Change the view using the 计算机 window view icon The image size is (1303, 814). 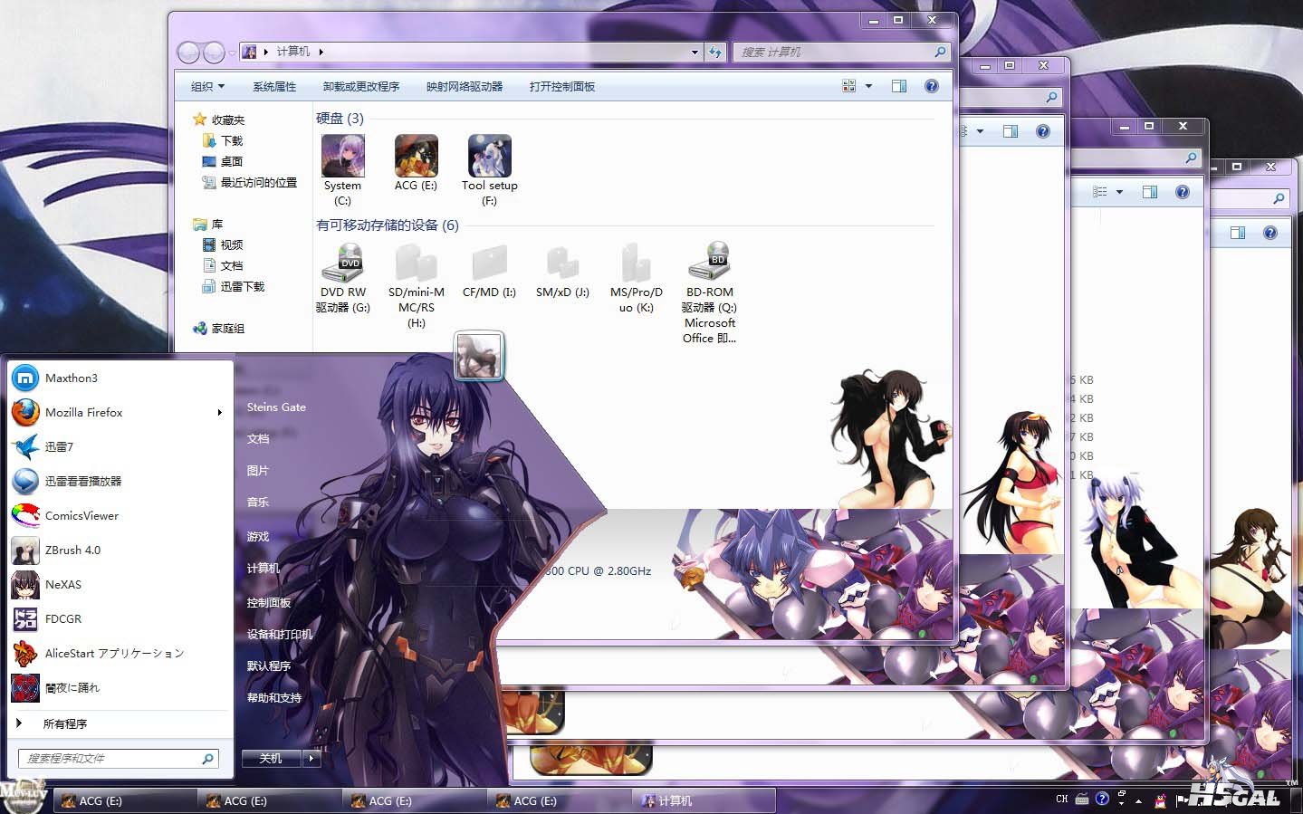click(849, 86)
